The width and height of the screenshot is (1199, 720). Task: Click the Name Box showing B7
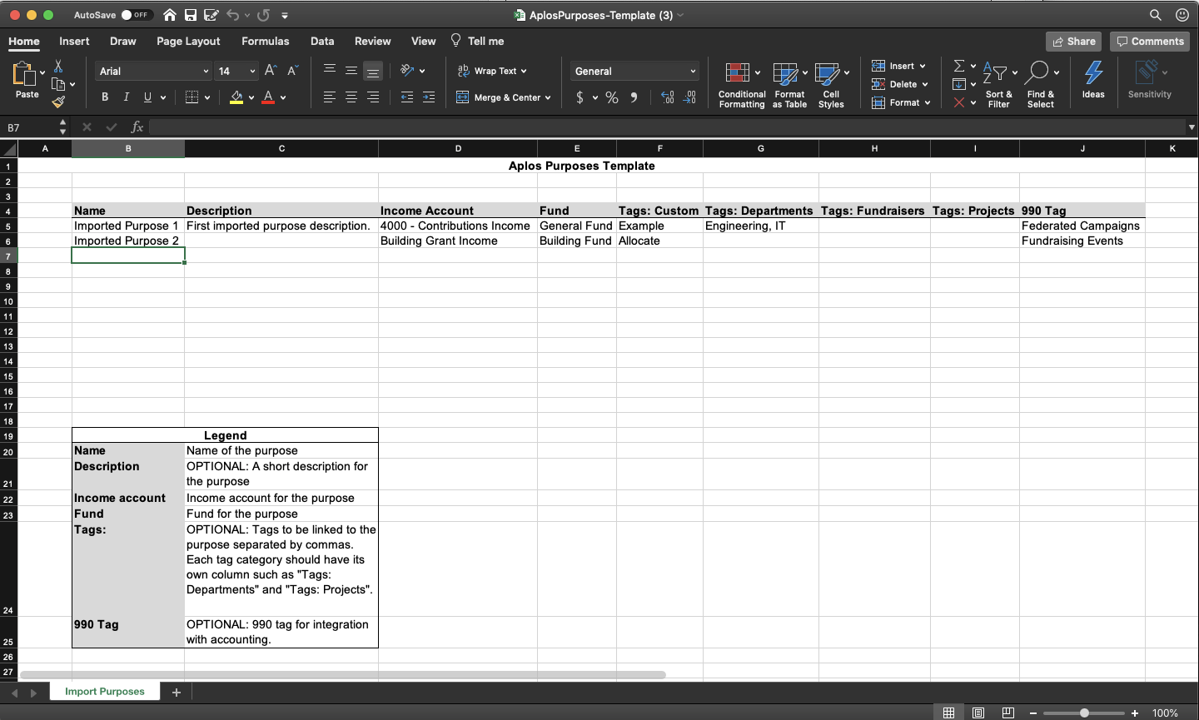click(x=28, y=127)
